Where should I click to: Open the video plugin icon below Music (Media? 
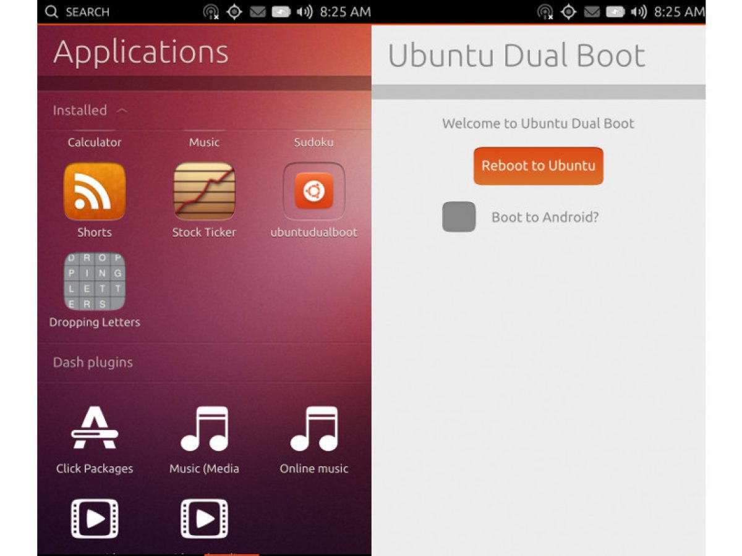point(204,518)
